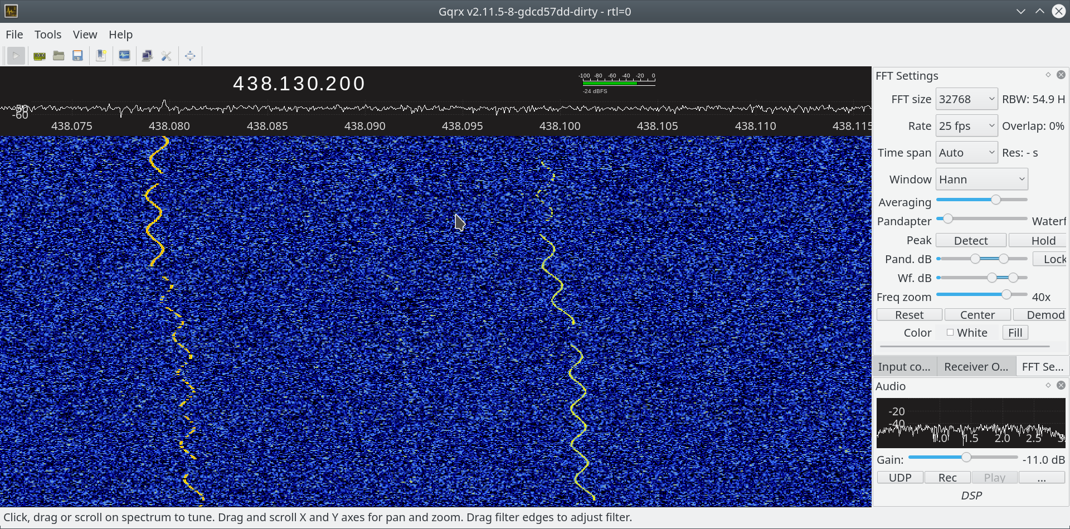Open the Tools menu
The width and height of the screenshot is (1070, 529).
coord(48,35)
